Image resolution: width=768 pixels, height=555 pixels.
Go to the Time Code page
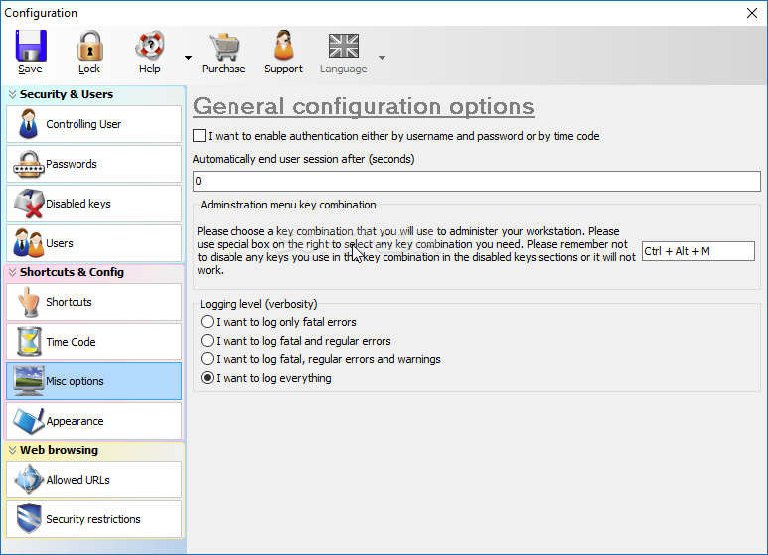[x=94, y=342]
